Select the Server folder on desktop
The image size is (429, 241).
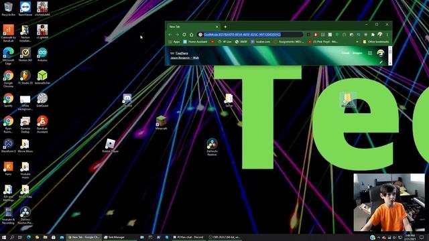pos(229,100)
